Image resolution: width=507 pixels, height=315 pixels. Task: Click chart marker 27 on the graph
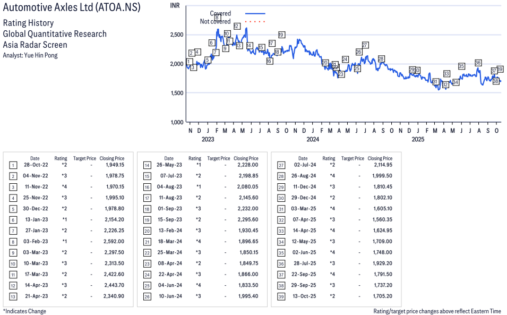365,45
